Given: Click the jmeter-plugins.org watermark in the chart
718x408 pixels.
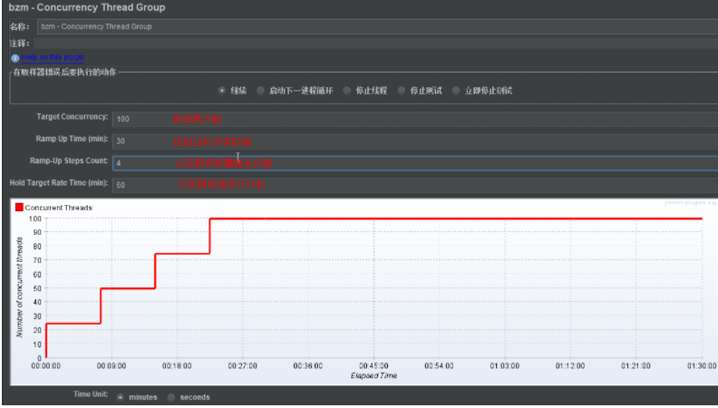Looking at the screenshot, I should tap(691, 202).
